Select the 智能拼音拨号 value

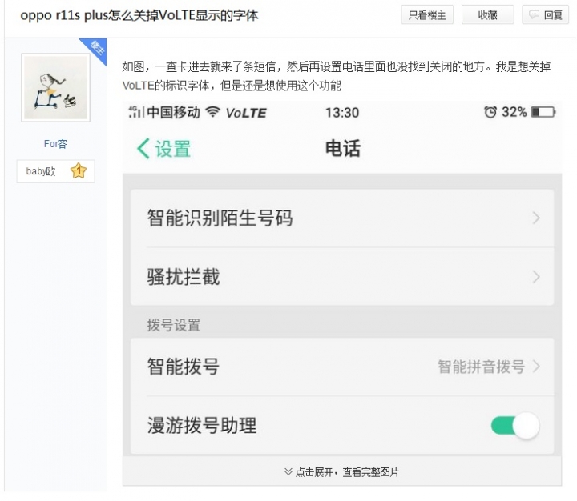[481, 367]
